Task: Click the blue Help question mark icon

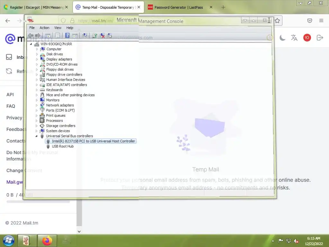Action: coord(67,35)
